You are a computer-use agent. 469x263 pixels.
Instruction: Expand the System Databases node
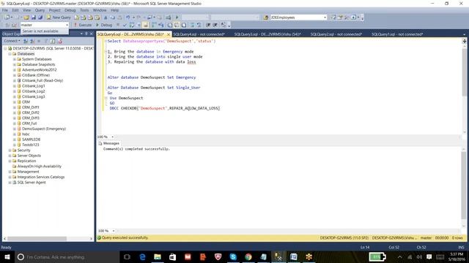[15, 59]
